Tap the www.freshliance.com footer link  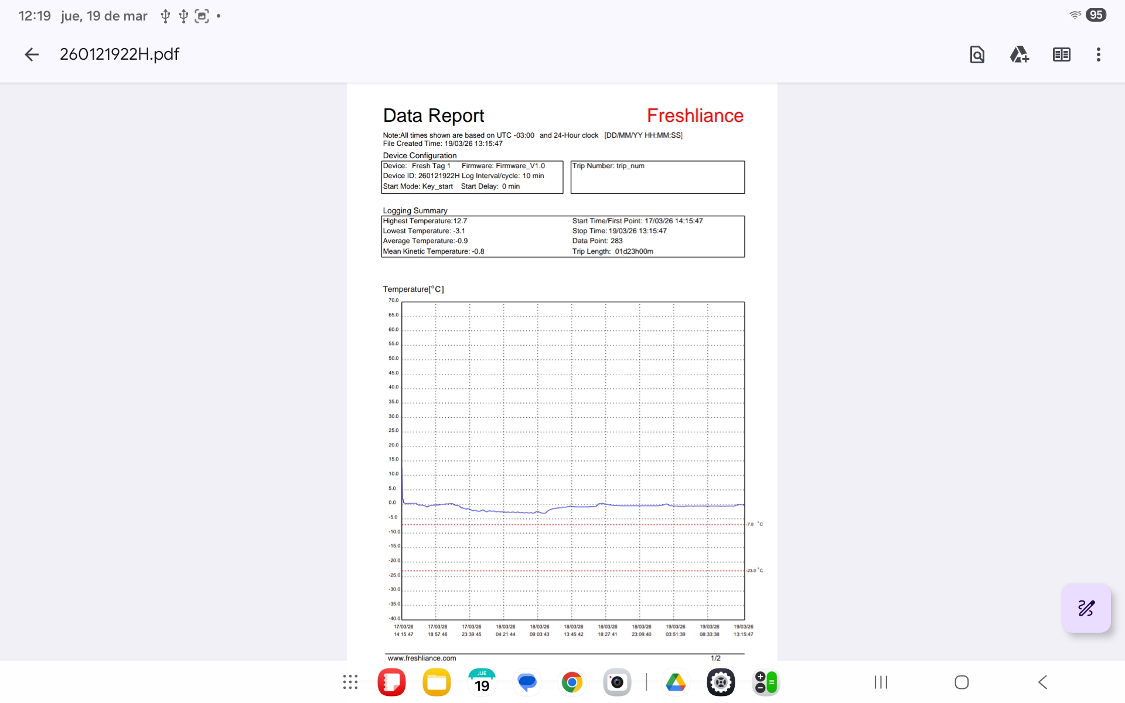(x=422, y=658)
